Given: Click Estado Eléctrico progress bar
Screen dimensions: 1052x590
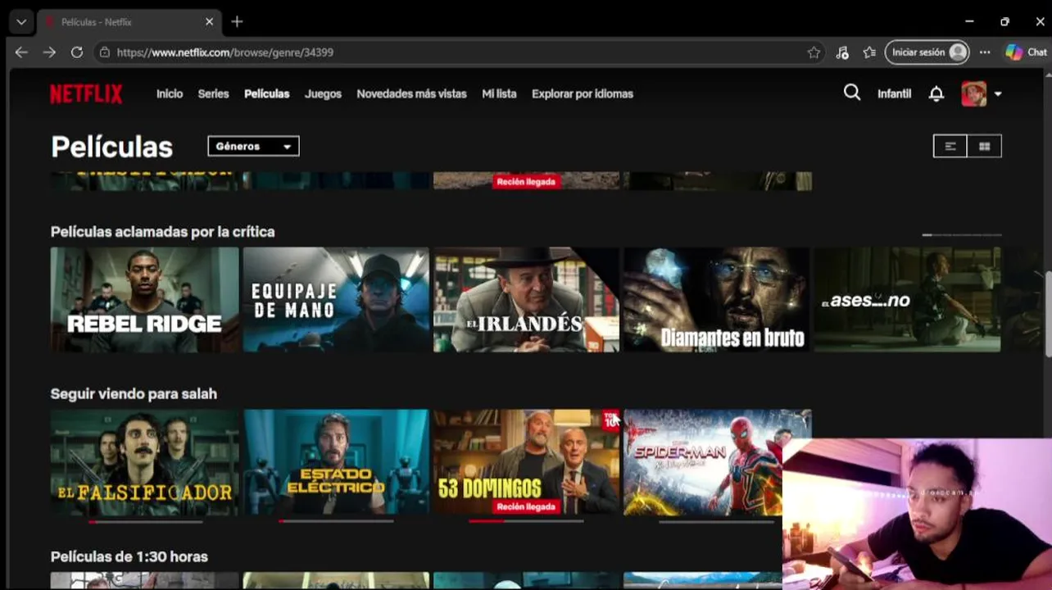Looking at the screenshot, I should point(336,521).
